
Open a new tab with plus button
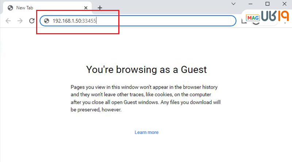(x=100, y=8)
